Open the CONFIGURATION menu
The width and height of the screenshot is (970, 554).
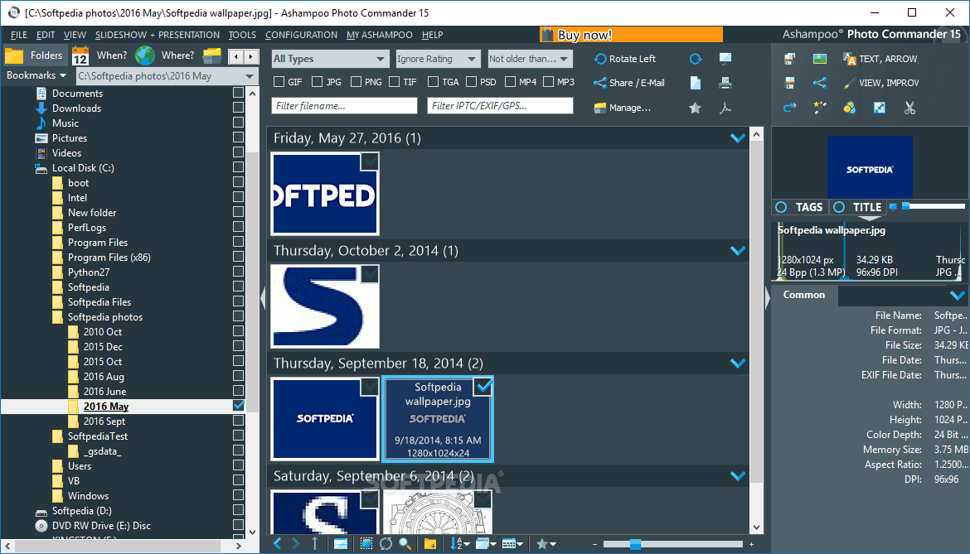point(301,36)
